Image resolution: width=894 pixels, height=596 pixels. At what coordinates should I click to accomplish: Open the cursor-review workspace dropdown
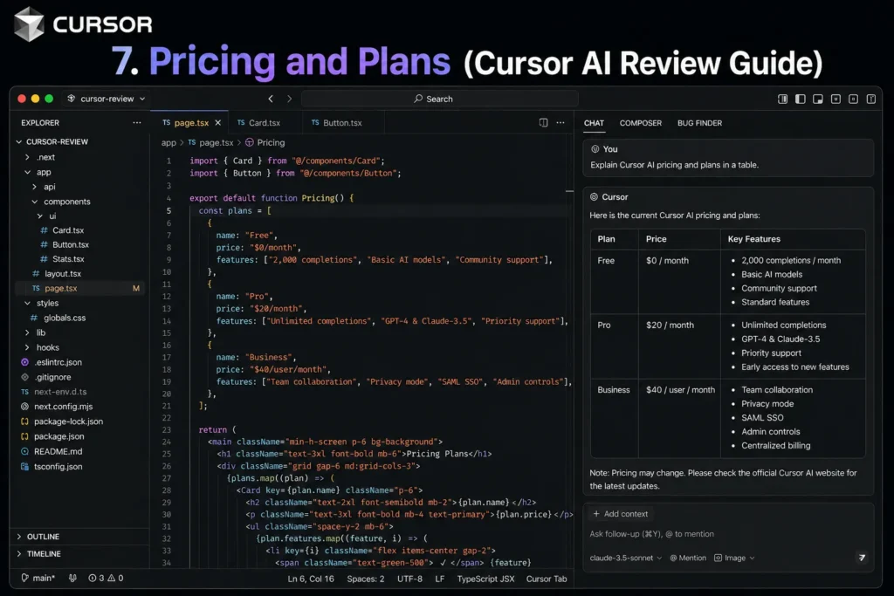(107, 99)
